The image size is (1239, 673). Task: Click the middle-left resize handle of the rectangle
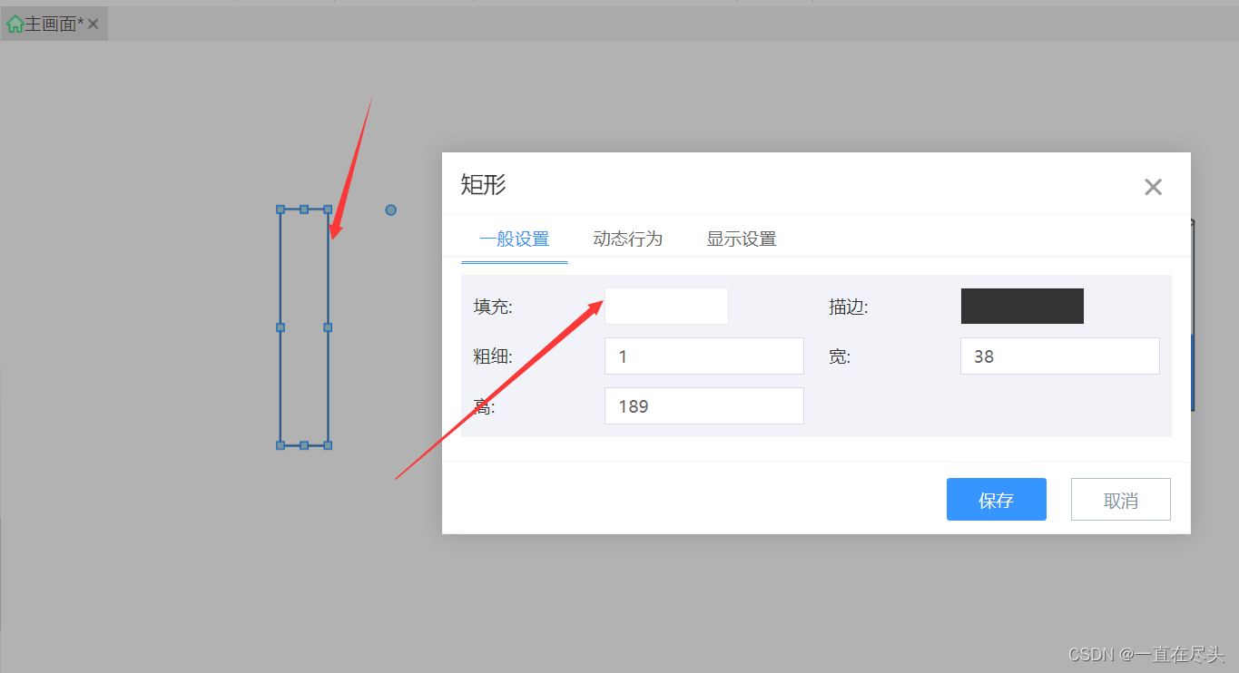tap(279, 327)
